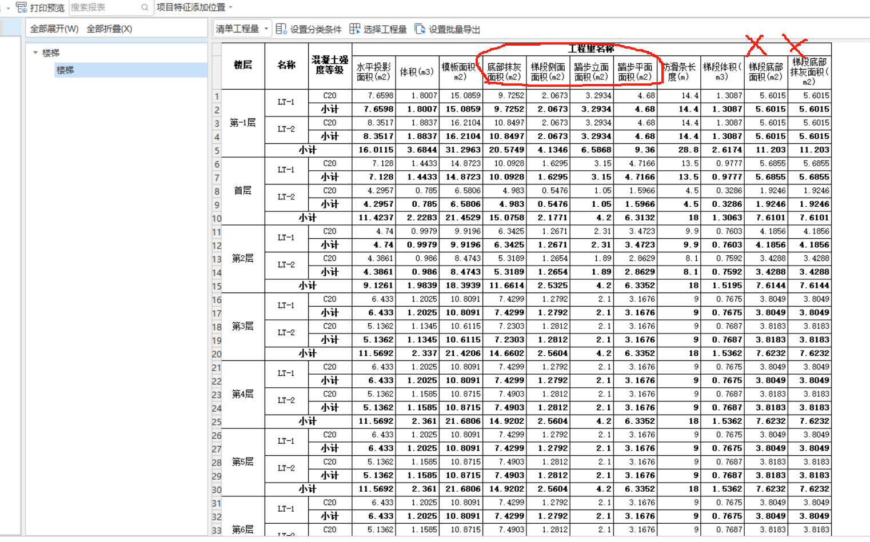The height and width of the screenshot is (542, 870).
Task: Select row number 5 header
Action: 217,150
